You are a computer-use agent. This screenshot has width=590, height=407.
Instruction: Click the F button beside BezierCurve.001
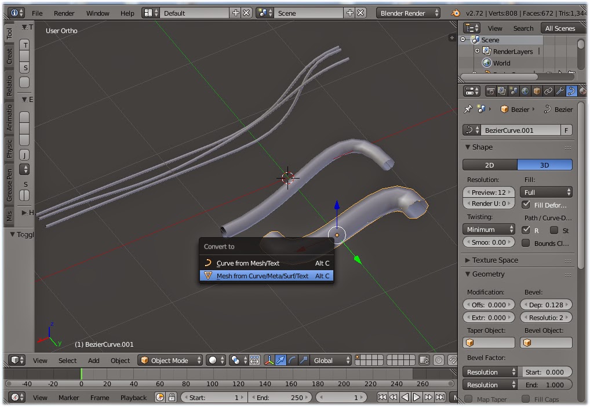(566, 130)
